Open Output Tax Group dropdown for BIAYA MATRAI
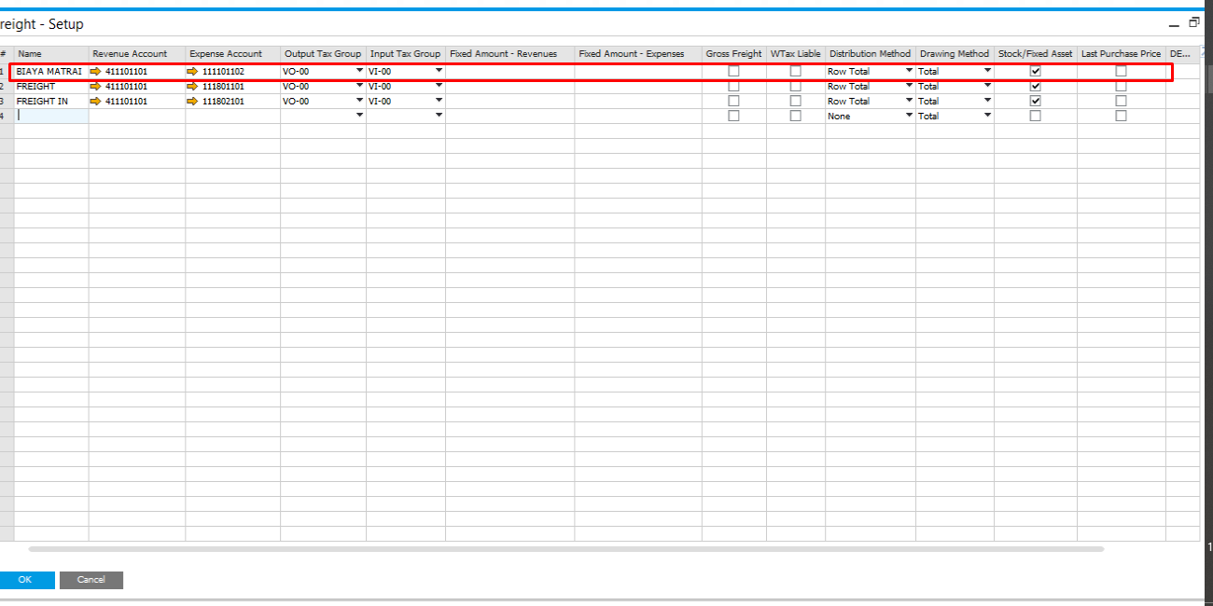This screenshot has width=1213, height=606. pyautogui.click(x=359, y=70)
